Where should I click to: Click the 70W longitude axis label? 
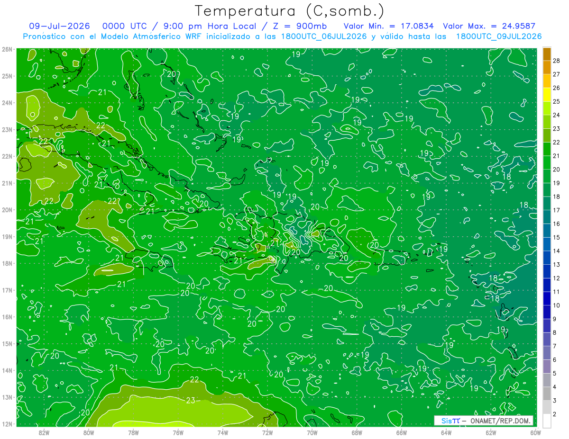pos(312,432)
